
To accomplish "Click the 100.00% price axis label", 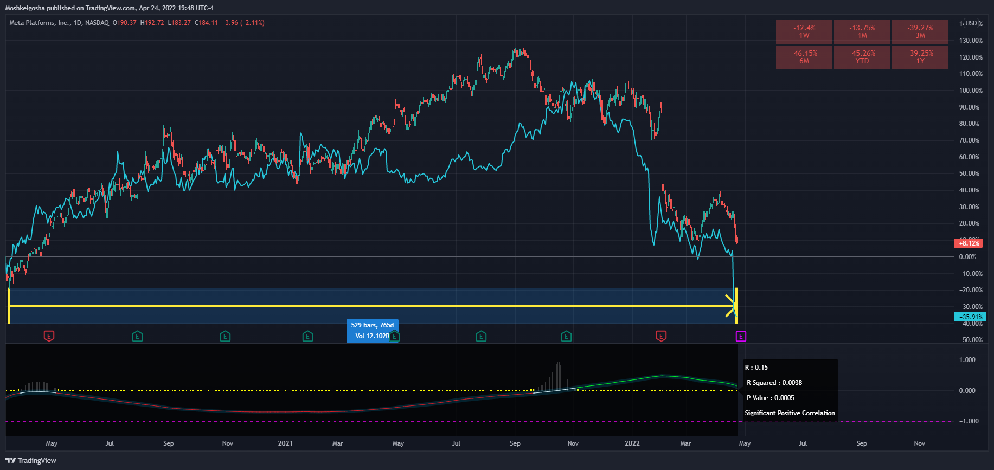I will (971, 91).
